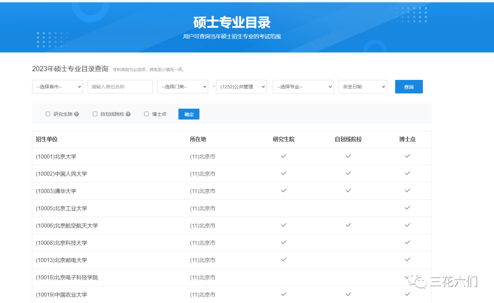Click 自划线院校 checkmark in 中国人民大学 row
The image size is (494, 303).
(x=348, y=173)
